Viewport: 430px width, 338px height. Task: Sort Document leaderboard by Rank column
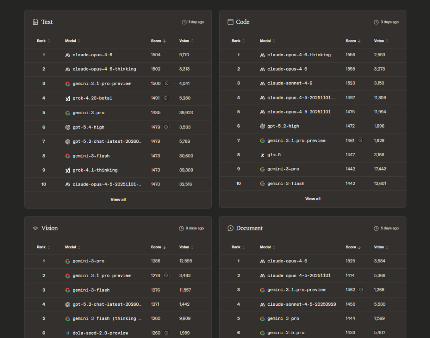238,247
